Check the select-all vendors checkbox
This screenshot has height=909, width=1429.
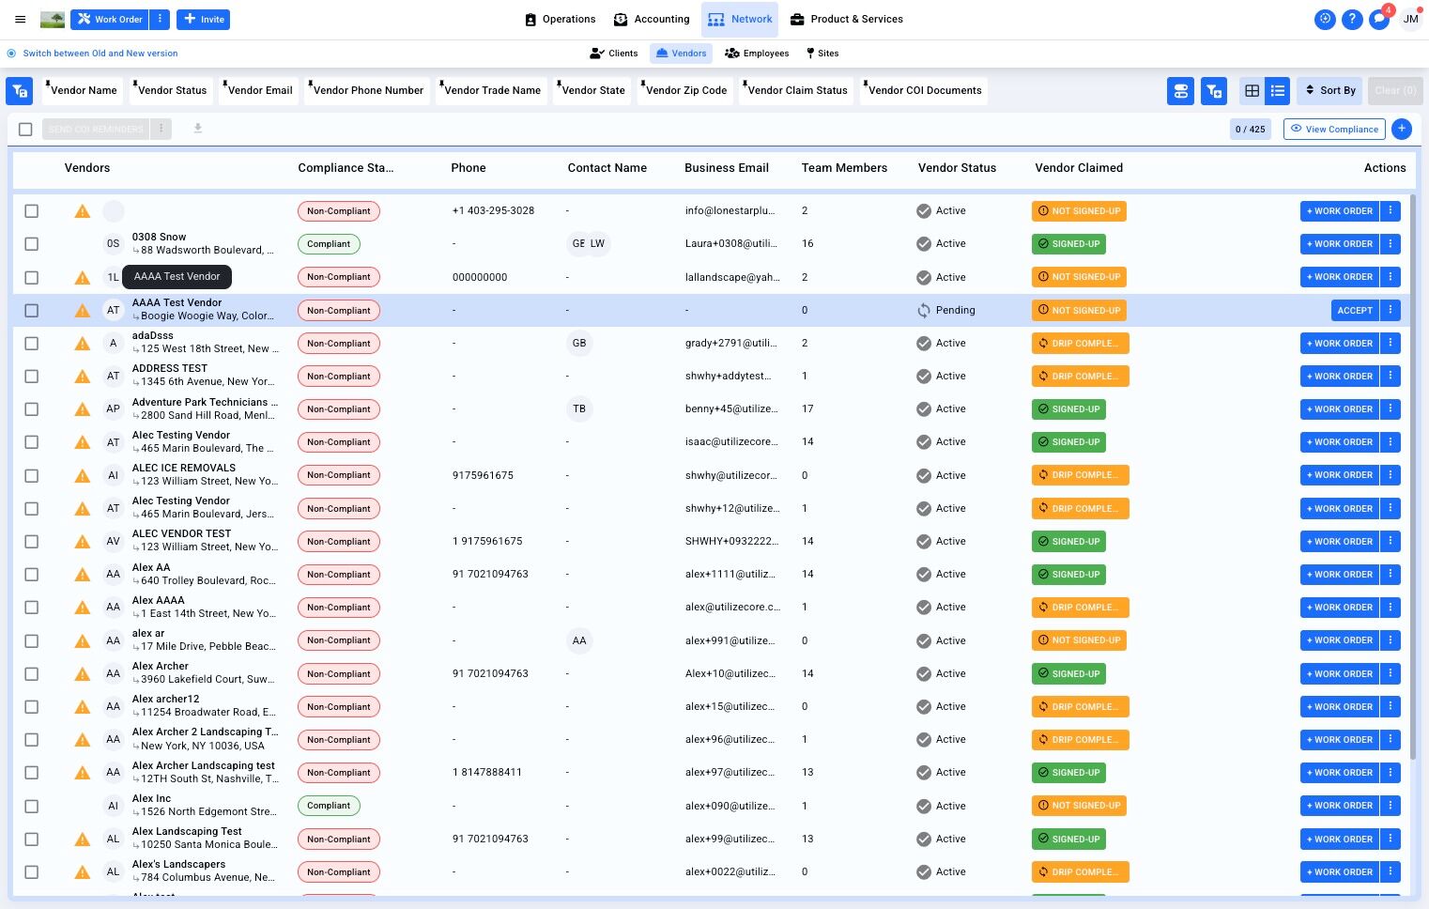point(25,130)
